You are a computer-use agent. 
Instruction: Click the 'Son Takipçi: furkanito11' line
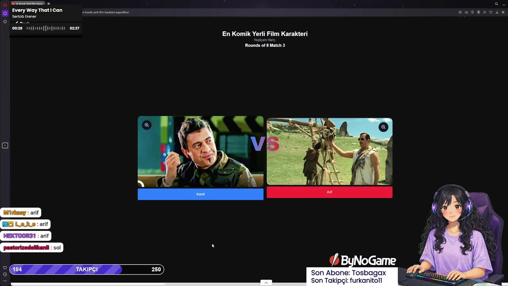pos(346,280)
